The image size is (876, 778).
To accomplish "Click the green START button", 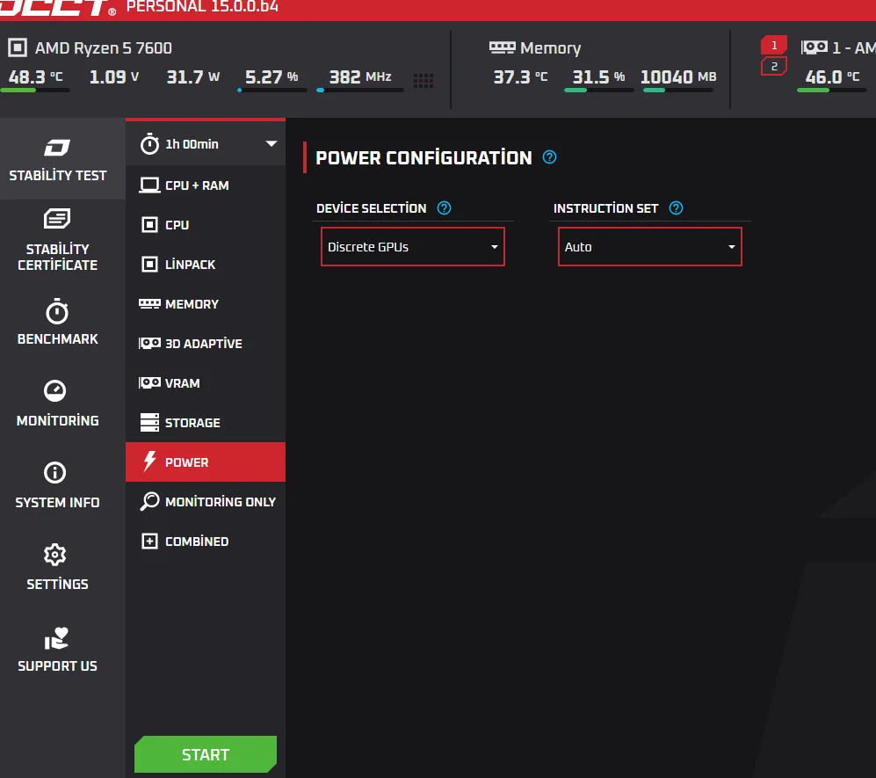I will [206, 754].
